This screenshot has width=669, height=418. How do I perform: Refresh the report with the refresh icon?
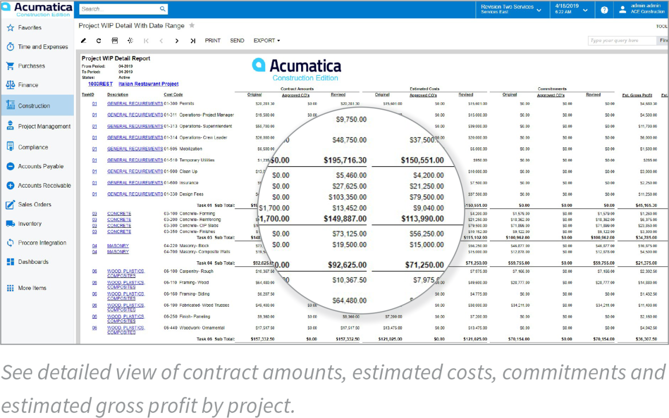coord(99,40)
